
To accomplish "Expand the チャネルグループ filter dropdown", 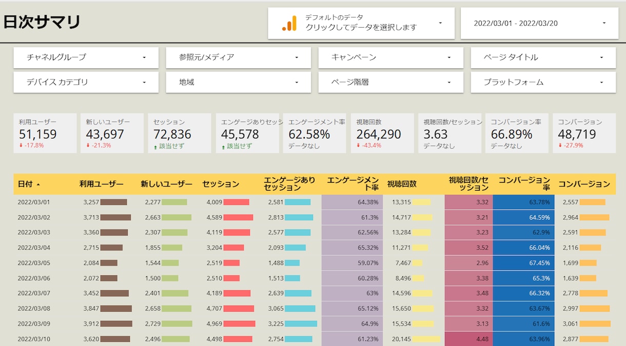I will coord(86,57).
